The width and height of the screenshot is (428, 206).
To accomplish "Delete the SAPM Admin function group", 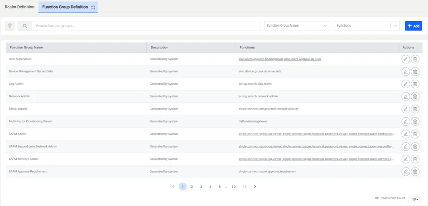I will tap(415, 134).
